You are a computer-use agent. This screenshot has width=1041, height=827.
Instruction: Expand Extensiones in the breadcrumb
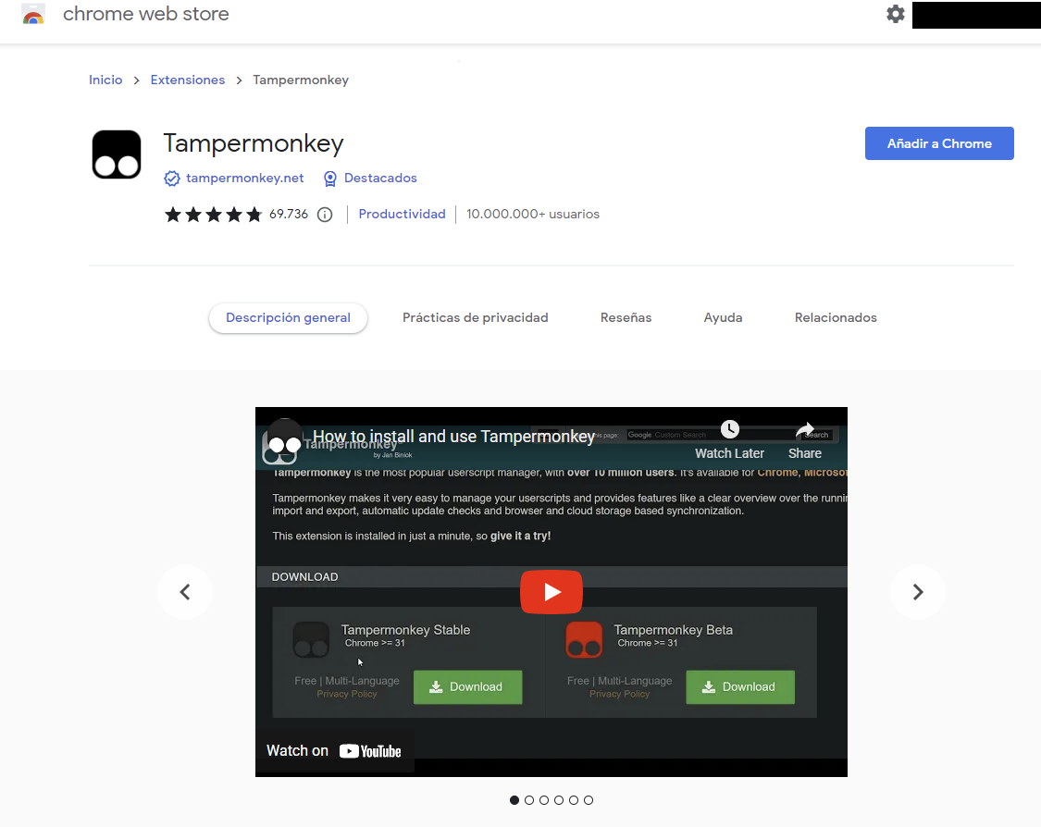(x=187, y=80)
